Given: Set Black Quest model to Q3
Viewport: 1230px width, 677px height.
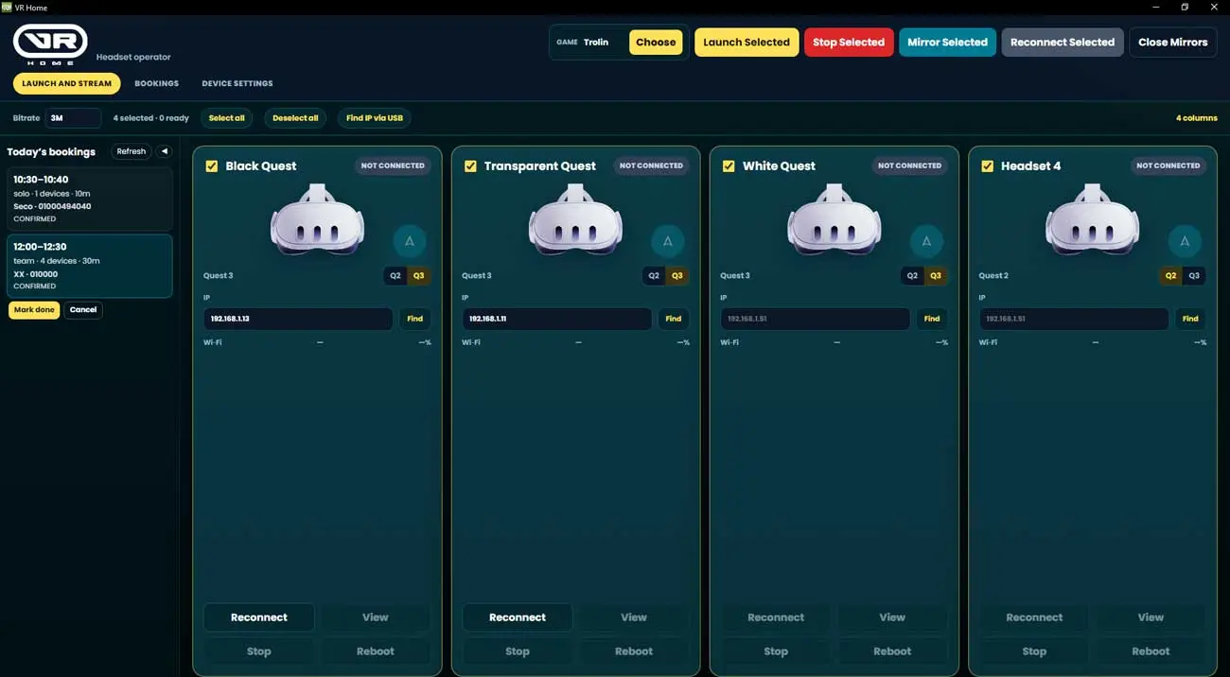Looking at the screenshot, I should pyautogui.click(x=419, y=276).
